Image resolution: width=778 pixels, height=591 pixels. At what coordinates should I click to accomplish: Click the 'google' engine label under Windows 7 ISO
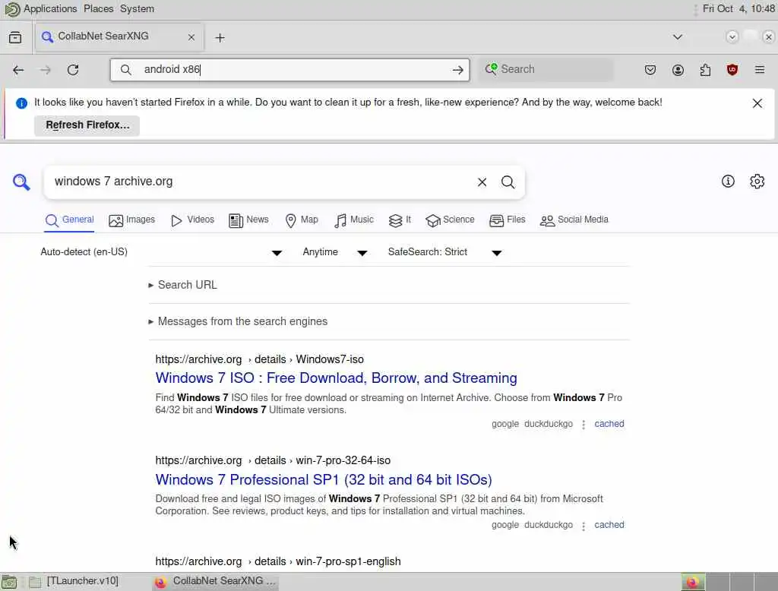point(505,424)
